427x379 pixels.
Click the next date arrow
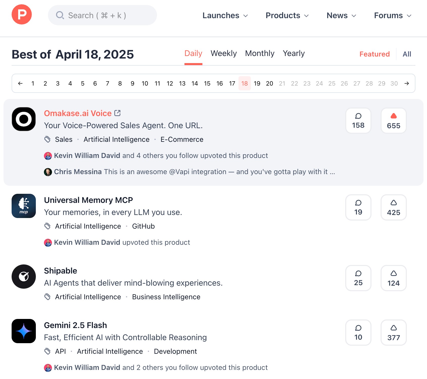407,83
